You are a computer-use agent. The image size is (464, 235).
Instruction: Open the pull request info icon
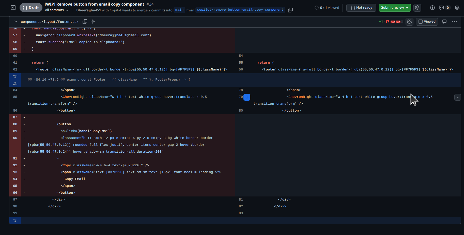coord(432,8)
